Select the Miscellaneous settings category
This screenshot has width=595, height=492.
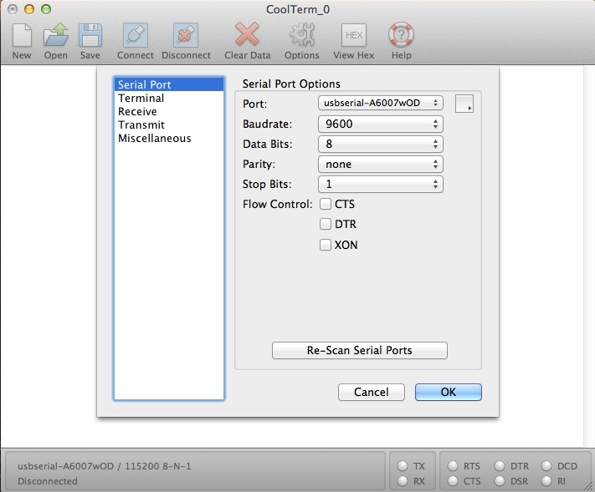154,139
